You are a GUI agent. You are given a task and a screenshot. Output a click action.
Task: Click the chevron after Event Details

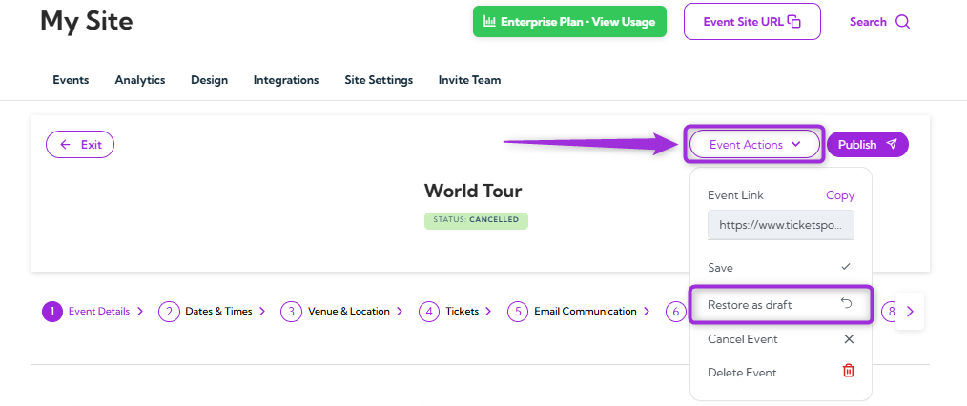point(140,311)
